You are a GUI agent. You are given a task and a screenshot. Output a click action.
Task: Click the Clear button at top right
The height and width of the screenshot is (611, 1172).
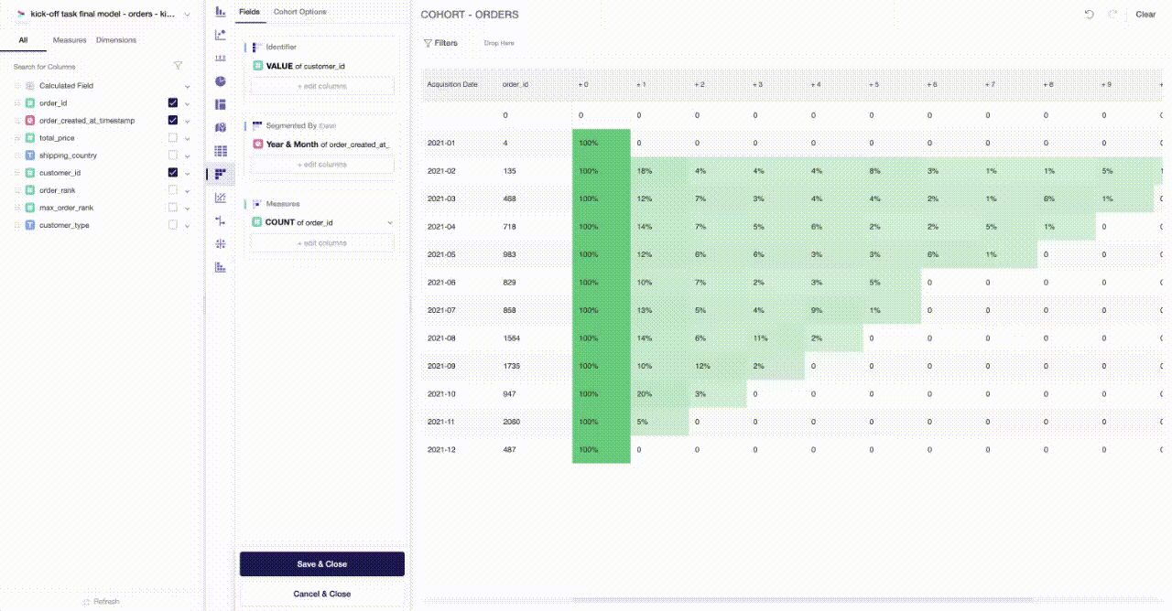[x=1145, y=14]
